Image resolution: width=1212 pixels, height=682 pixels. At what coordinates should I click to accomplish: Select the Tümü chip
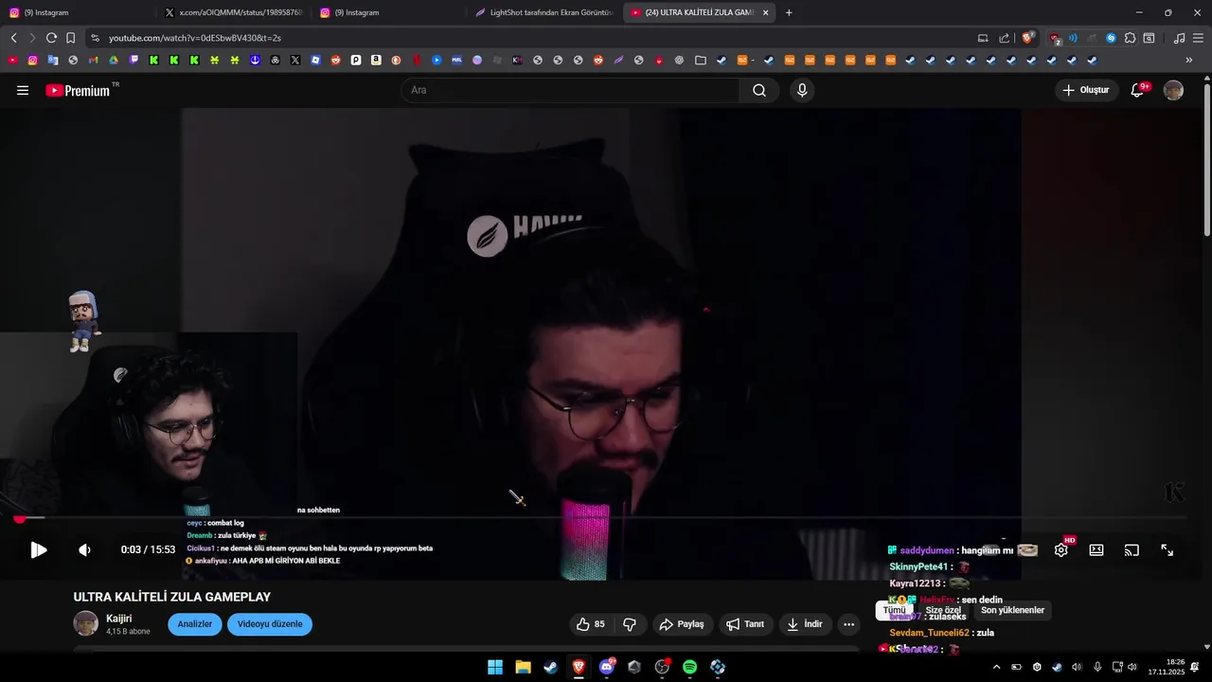click(895, 610)
